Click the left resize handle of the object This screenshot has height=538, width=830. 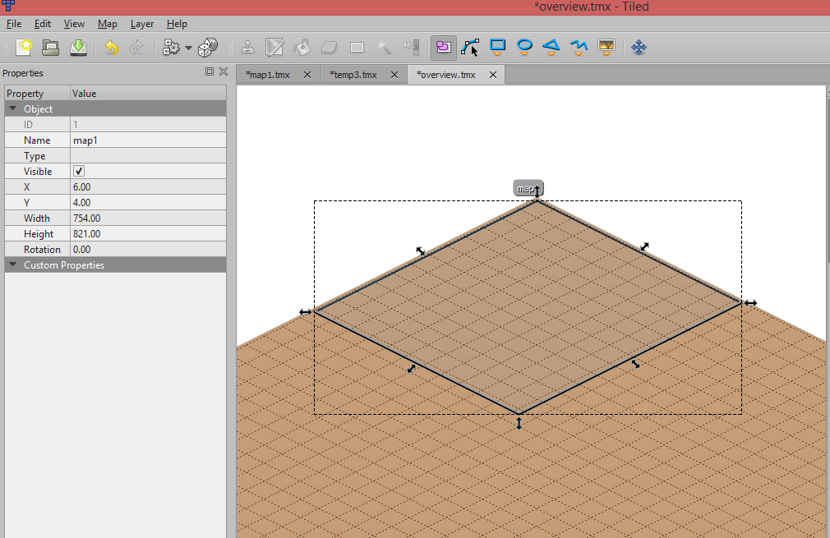click(x=306, y=312)
